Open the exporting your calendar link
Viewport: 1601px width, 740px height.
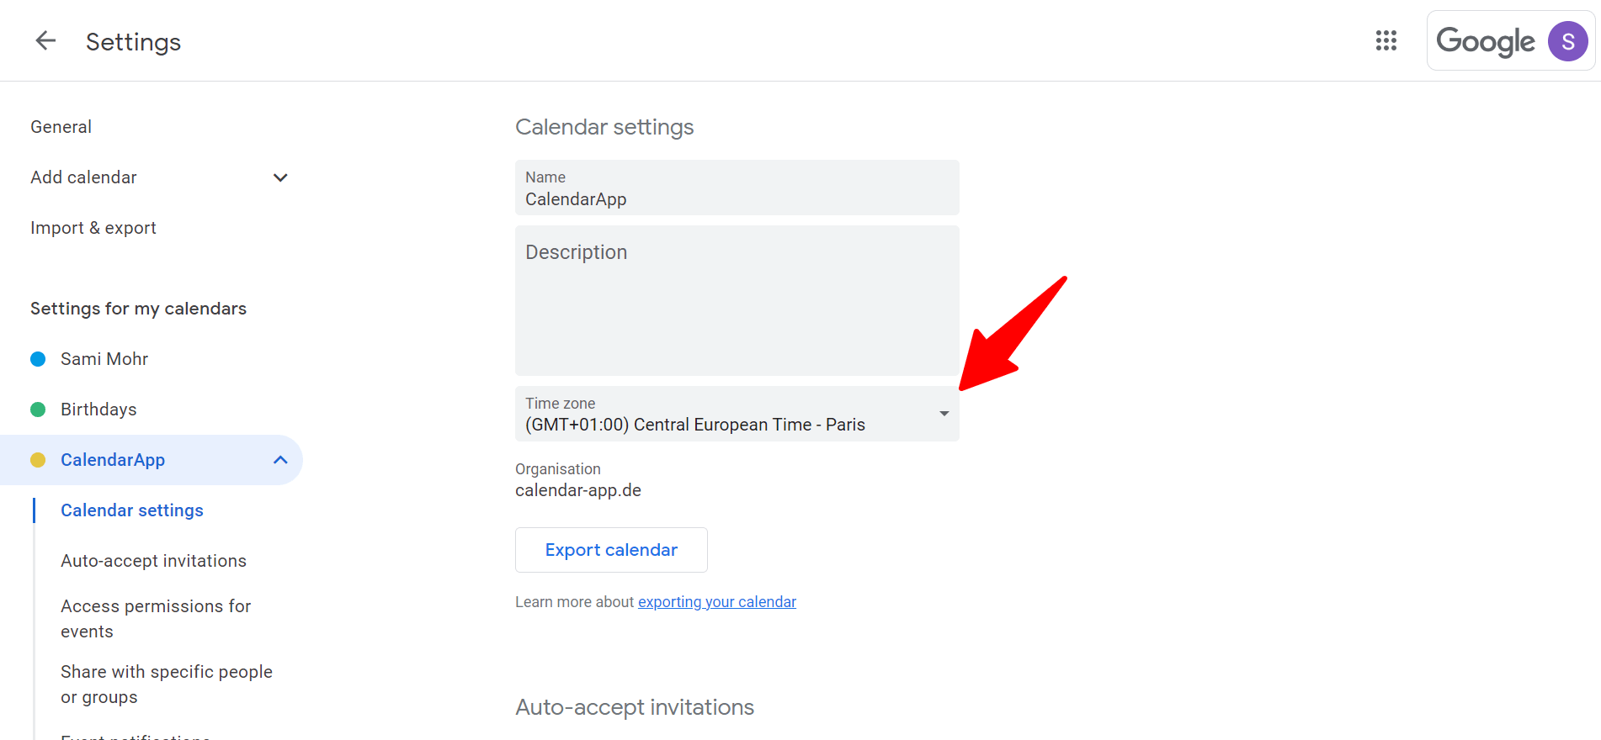tap(716, 601)
